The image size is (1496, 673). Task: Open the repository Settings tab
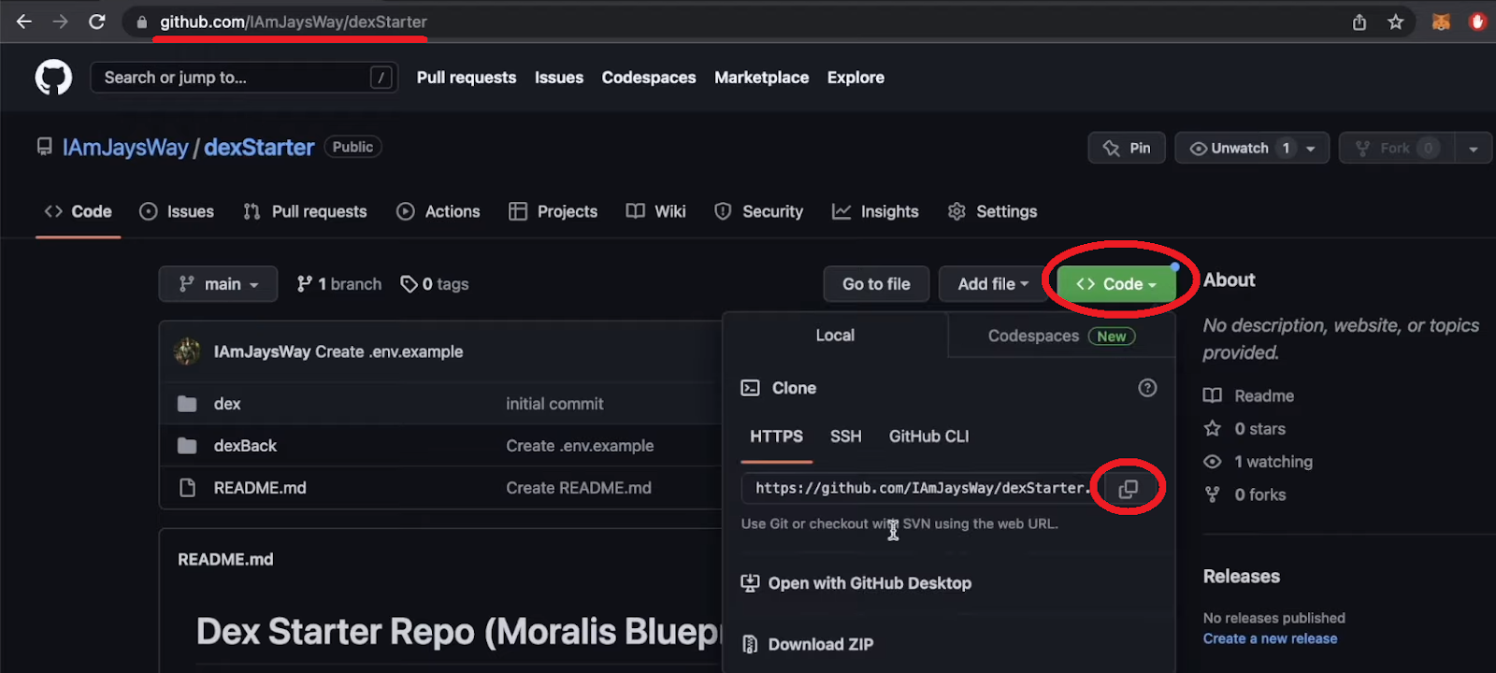point(993,211)
